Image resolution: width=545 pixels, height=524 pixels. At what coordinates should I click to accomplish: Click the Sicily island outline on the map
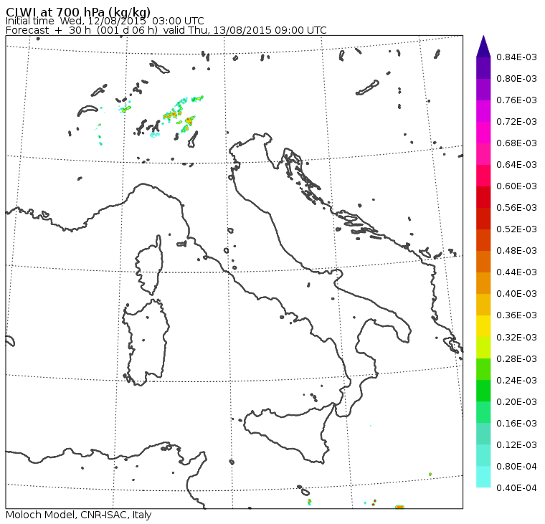pos(288,434)
